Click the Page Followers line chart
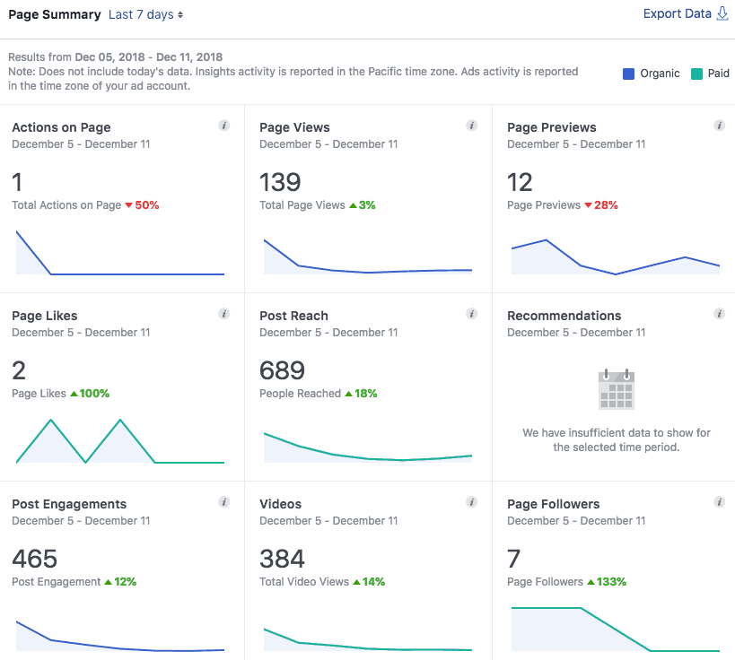735x660 pixels. [616, 630]
